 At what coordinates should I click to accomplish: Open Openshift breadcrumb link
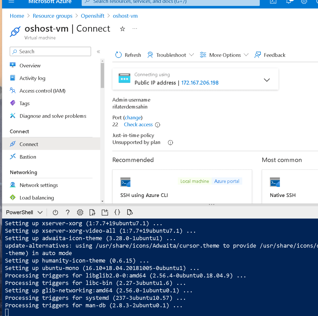[x=93, y=16]
